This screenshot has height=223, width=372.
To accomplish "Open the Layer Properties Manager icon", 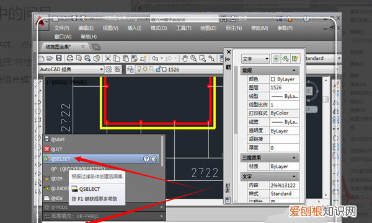I will (x=130, y=69).
